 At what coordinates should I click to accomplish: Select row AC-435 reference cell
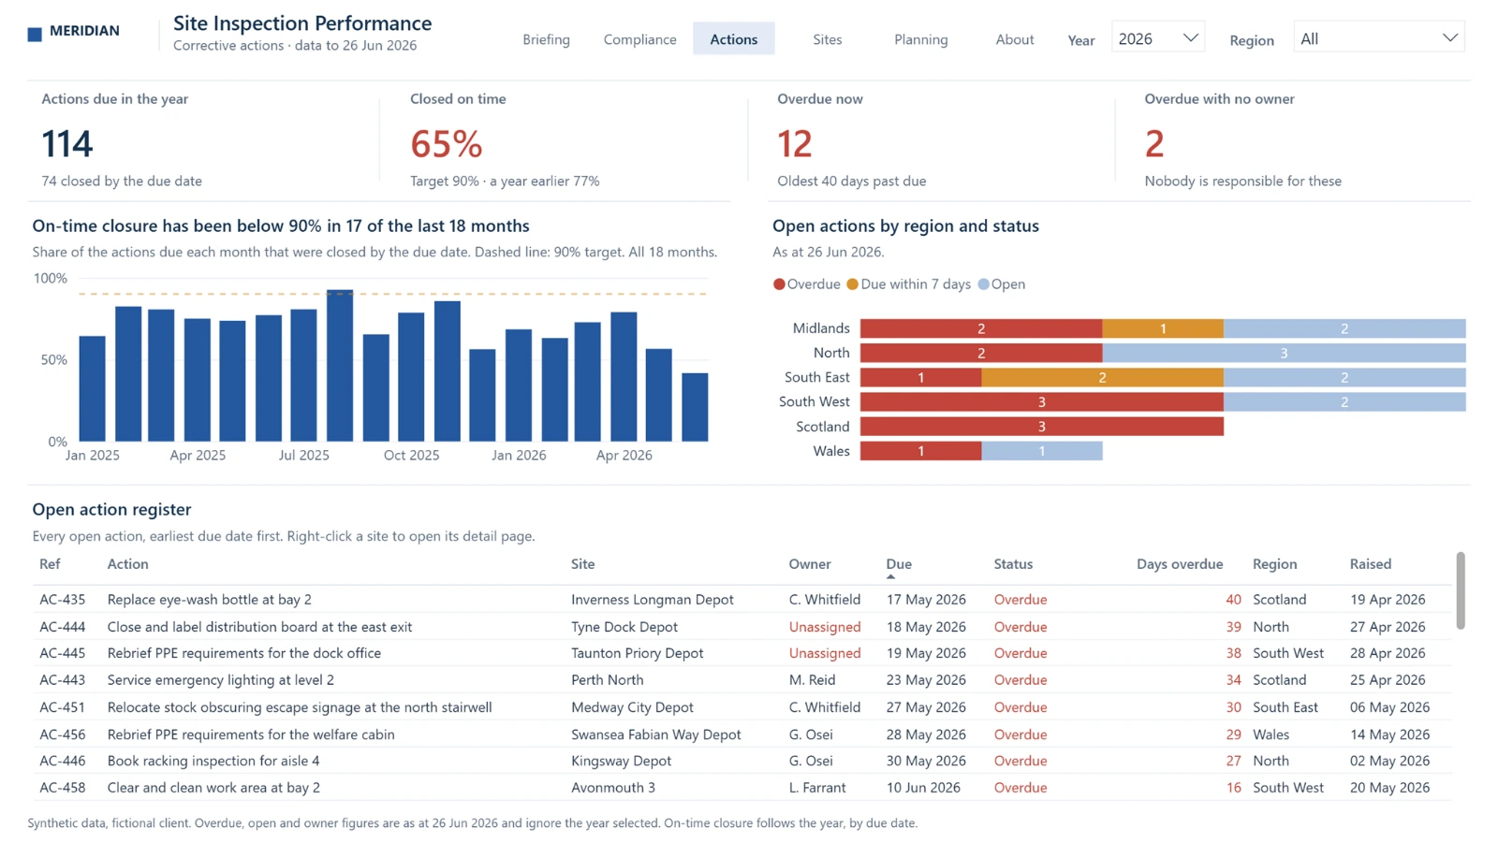click(62, 600)
